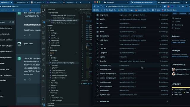Viewport: 190px width, 107px height.
Task: Expand the packages folder in Explorer
Action: [x=54, y=33]
